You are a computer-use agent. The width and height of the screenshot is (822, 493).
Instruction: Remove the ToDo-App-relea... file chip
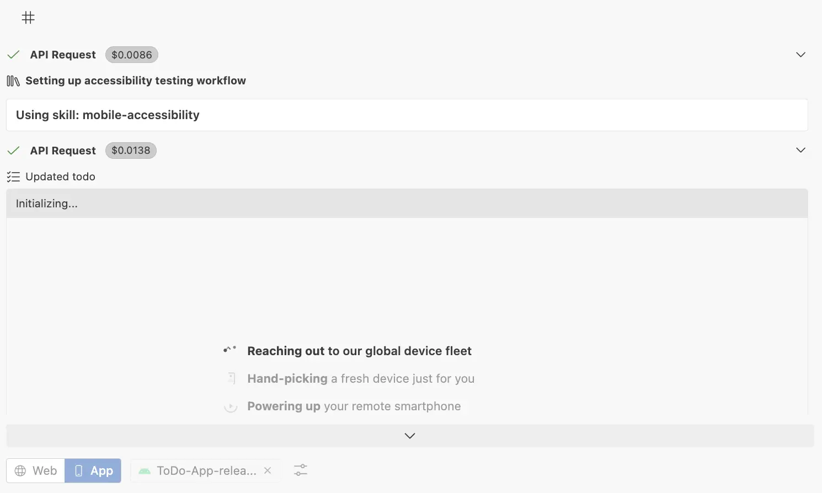(x=268, y=470)
